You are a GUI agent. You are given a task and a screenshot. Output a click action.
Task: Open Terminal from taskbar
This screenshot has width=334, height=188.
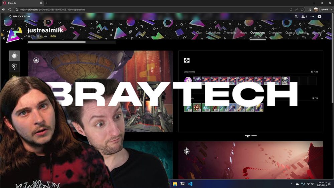point(183,184)
